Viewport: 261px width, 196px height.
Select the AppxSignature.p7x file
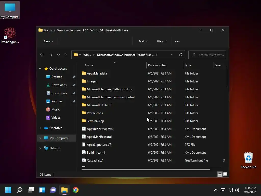coord(99,145)
